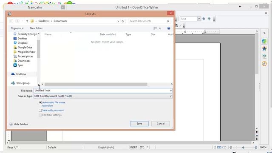This screenshot has height=153, width=272.
Task: Click Back arrow in Save As dialog
Action: (x=11, y=21)
